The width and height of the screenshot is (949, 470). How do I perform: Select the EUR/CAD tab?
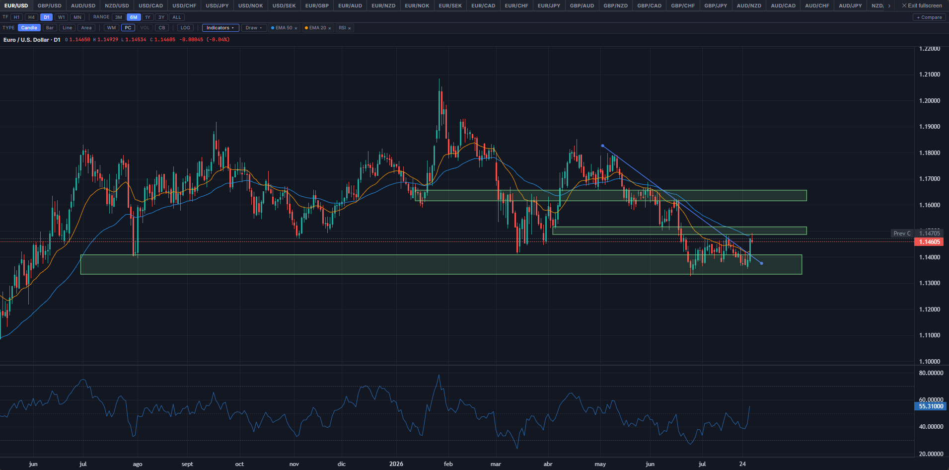point(483,5)
